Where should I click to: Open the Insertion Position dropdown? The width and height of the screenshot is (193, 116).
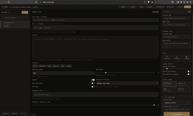click(127, 83)
